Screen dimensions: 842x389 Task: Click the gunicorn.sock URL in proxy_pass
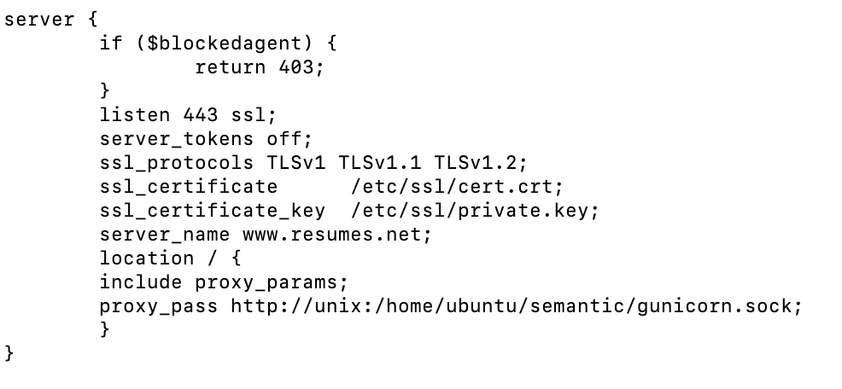pos(517,305)
